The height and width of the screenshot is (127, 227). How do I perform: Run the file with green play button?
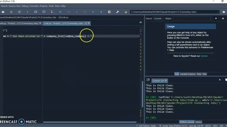(28, 12)
